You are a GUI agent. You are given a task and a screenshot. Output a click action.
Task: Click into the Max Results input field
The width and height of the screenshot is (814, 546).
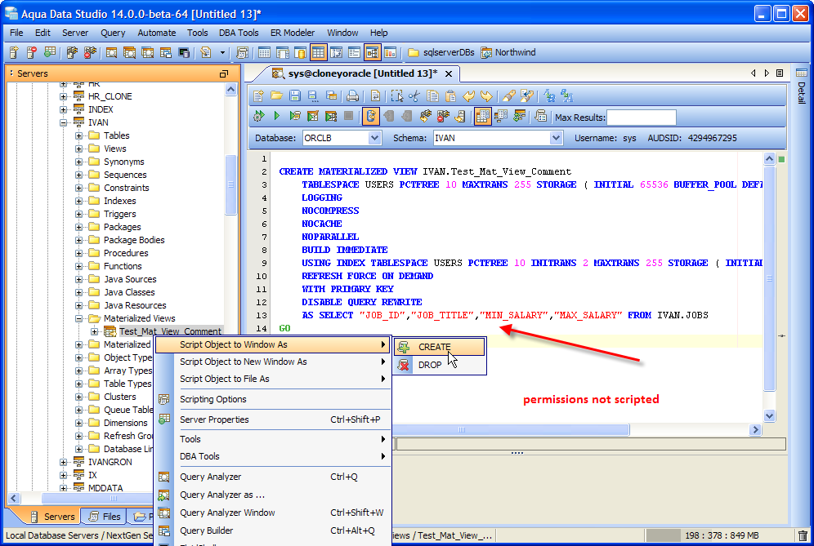coord(641,118)
